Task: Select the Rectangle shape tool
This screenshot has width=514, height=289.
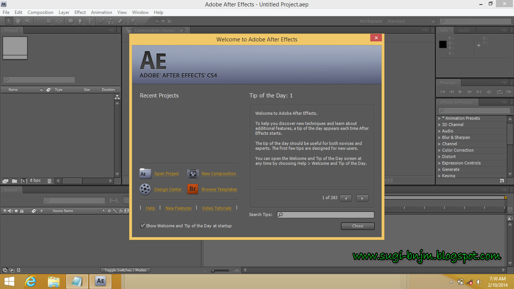Action: point(70,21)
